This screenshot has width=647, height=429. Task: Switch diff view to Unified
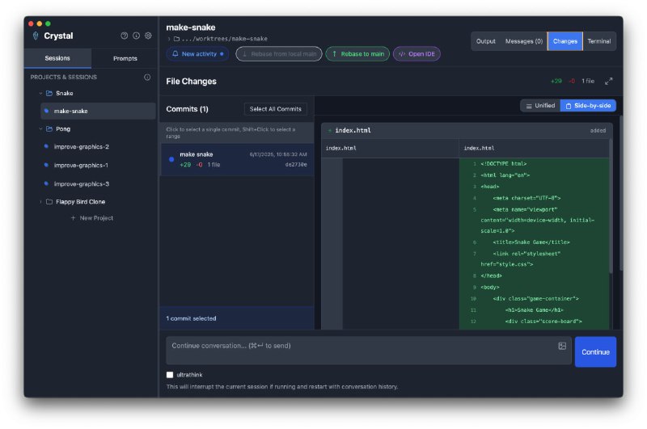point(540,106)
